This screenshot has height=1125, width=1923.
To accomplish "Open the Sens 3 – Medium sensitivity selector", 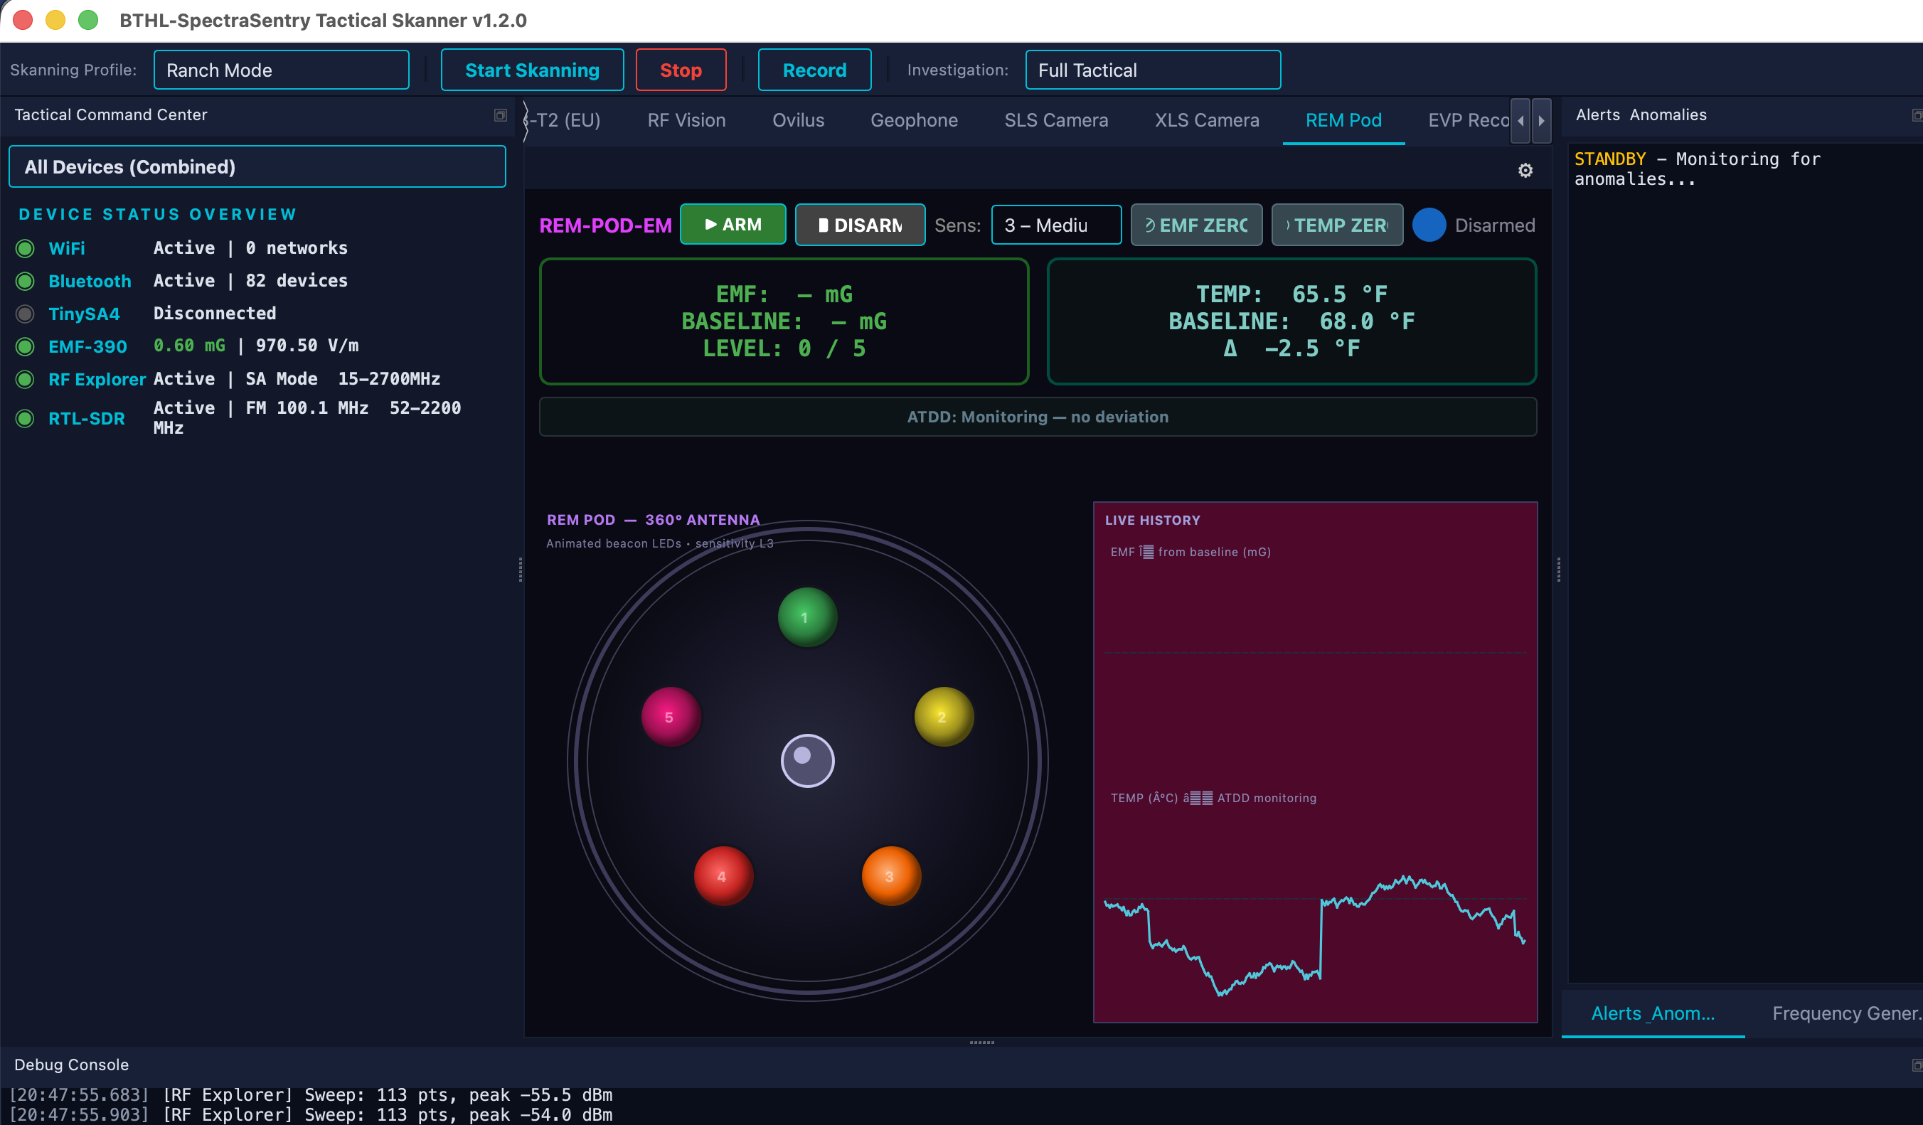I will click(1055, 225).
